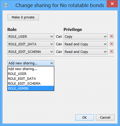Select ROLE_ADMIN from the list
Viewport: 120px width, 126px height.
pyautogui.click(x=31, y=88)
